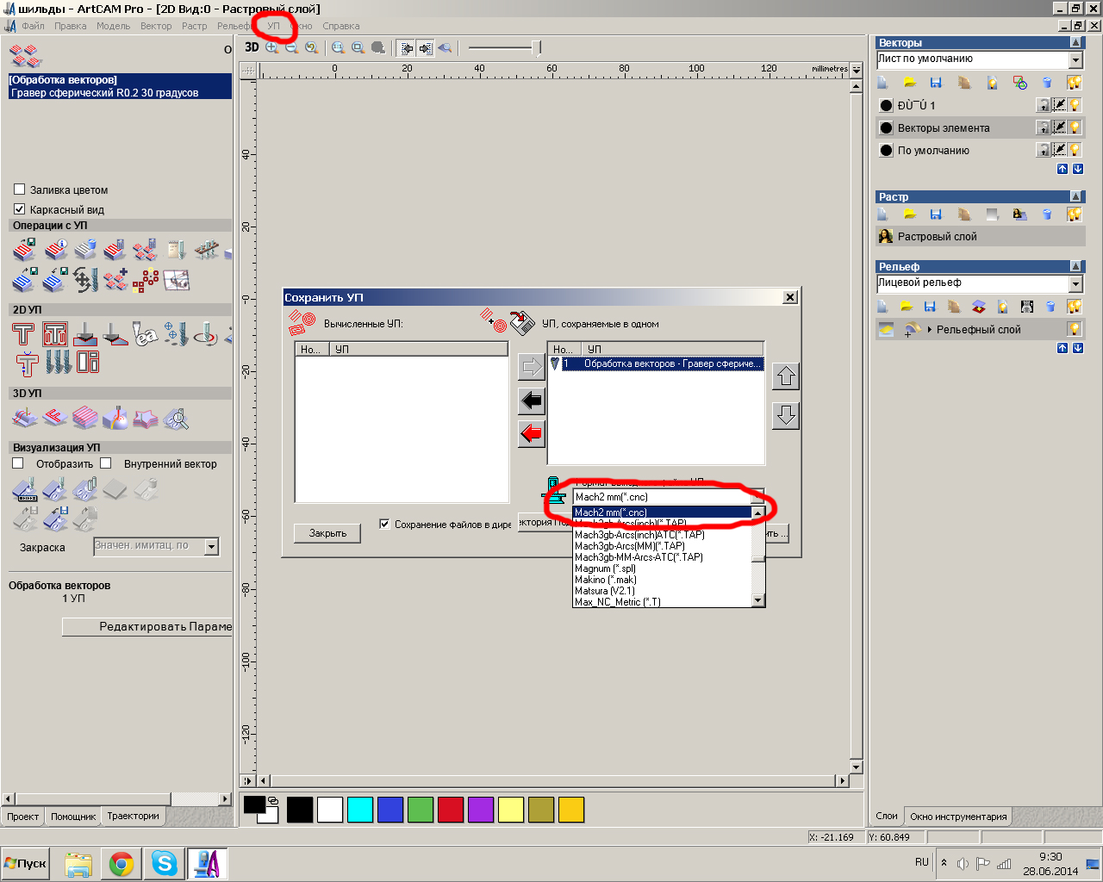Switch to the Проект tab
1103x882 pixels.
coord(23,816)
